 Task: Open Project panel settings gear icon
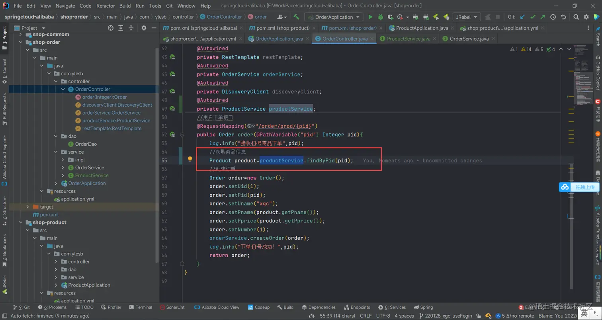tap(144, 28)
